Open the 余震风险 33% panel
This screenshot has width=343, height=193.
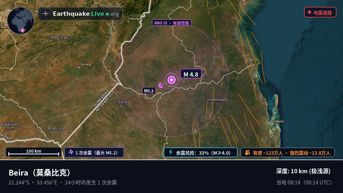pyautogui.click(x=201, y=152)
